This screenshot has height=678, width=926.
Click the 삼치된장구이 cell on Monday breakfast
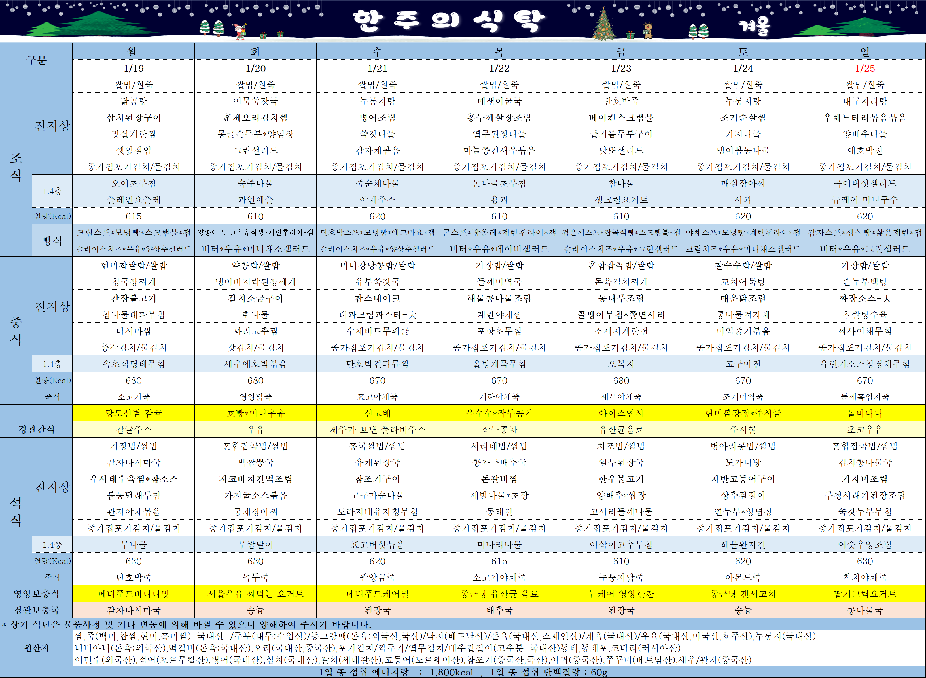133,118
